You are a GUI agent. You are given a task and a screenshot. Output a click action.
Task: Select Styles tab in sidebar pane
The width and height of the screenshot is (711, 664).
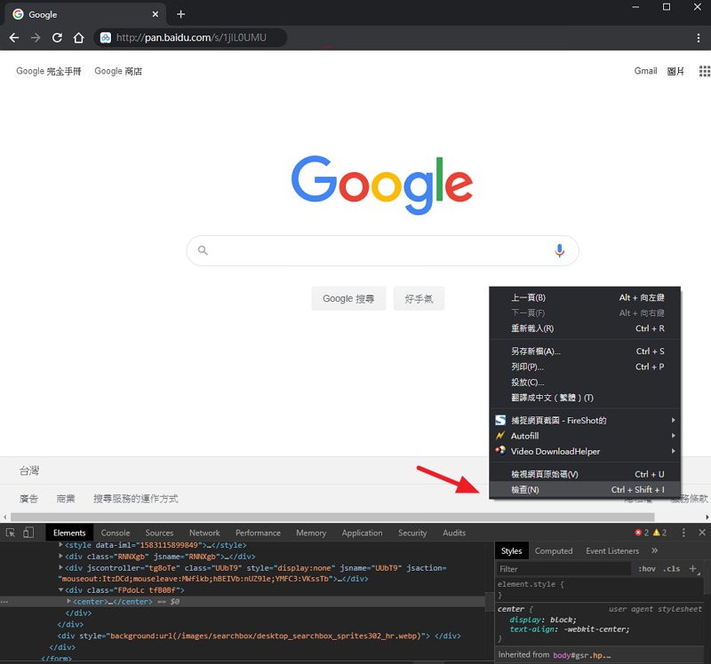tap(512, 550)
